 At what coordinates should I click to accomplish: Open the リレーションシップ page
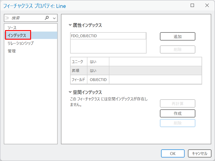coord(21,43)
